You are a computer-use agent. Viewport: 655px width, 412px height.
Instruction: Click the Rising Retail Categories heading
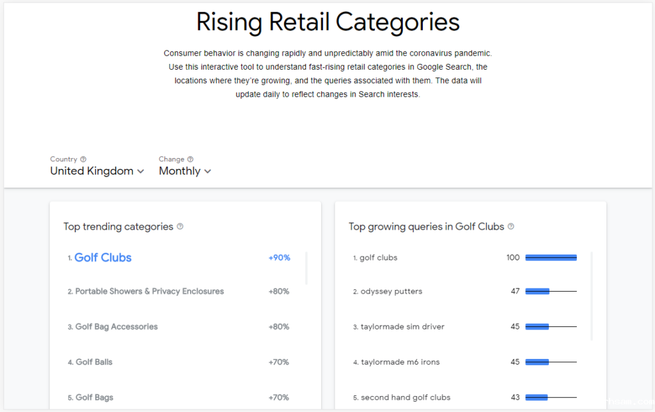327,22
